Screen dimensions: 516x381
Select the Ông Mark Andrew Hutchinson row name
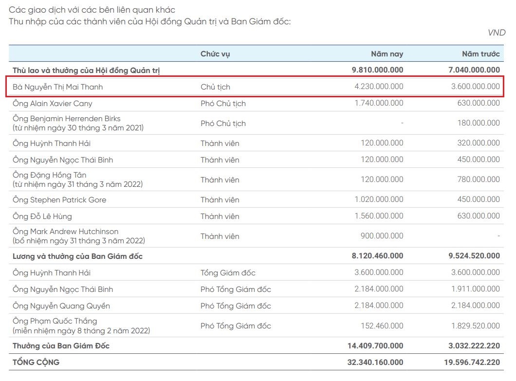pos(66,232)
